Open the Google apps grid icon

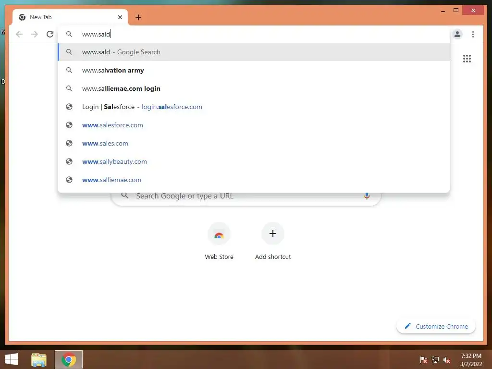[x=467, y=59]
